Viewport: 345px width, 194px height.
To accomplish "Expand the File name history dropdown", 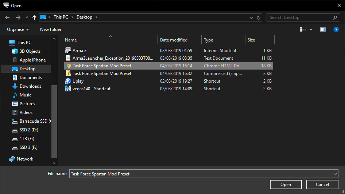I will click(335, 174).
